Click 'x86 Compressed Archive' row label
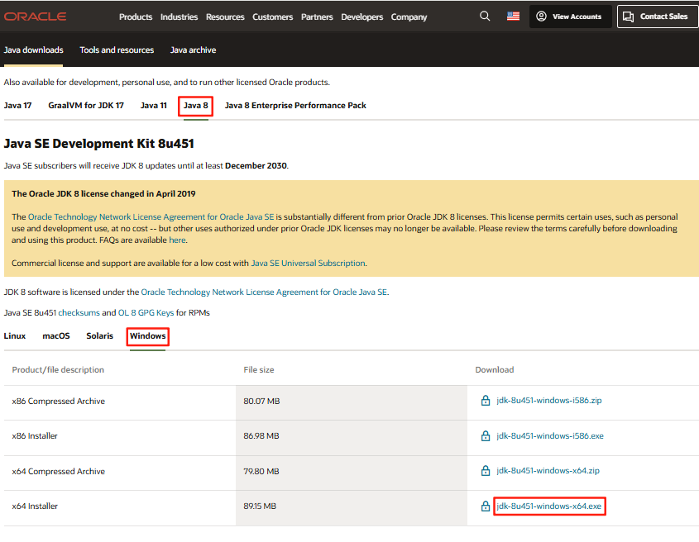The height and width of the screenshot is (542, 699). point(59,402)
